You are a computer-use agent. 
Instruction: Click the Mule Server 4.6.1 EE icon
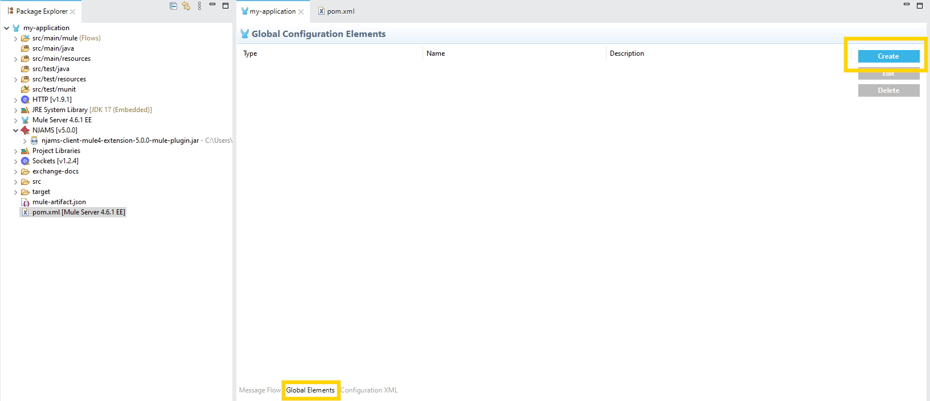click(25, 120)
